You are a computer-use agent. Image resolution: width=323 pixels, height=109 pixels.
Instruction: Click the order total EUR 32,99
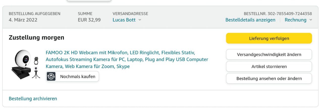tap(89, 20)
